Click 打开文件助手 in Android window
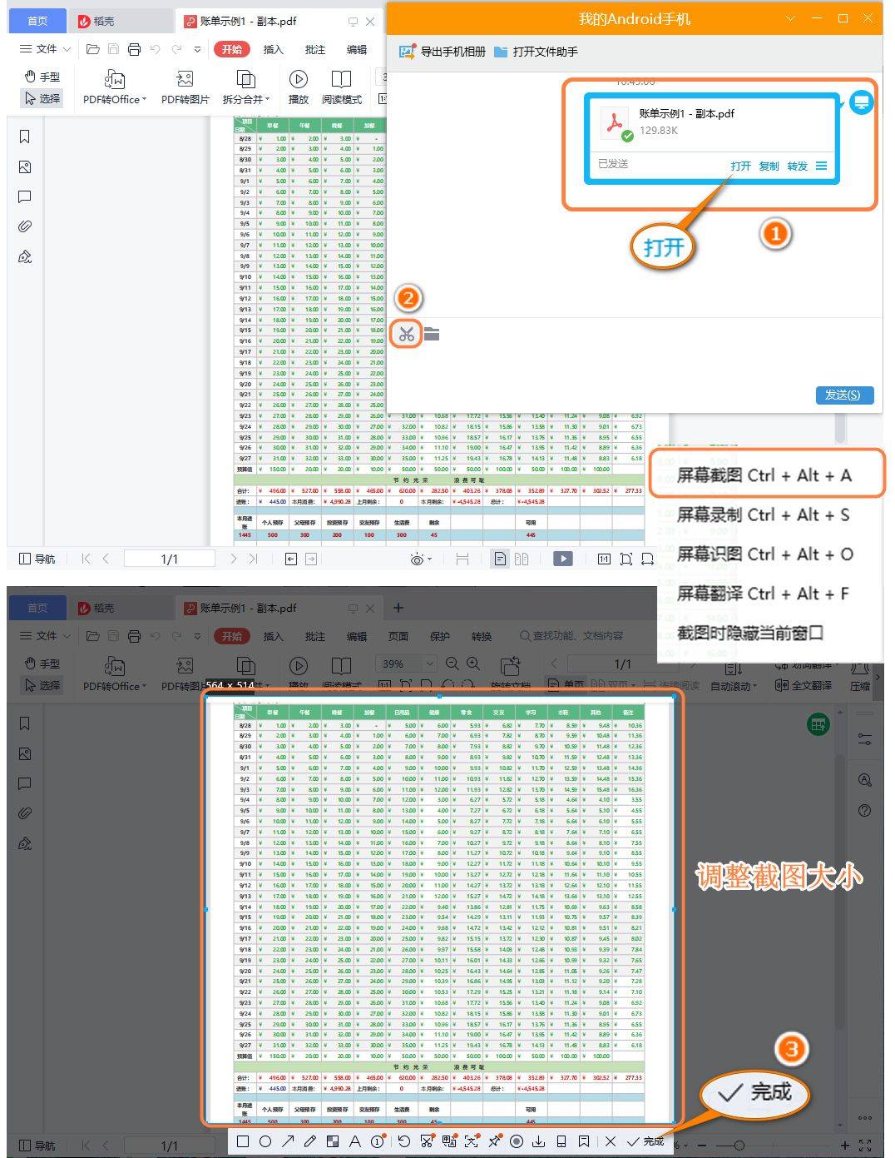The width and height of the screenshot is (895, 1158). tap(536, 52)
